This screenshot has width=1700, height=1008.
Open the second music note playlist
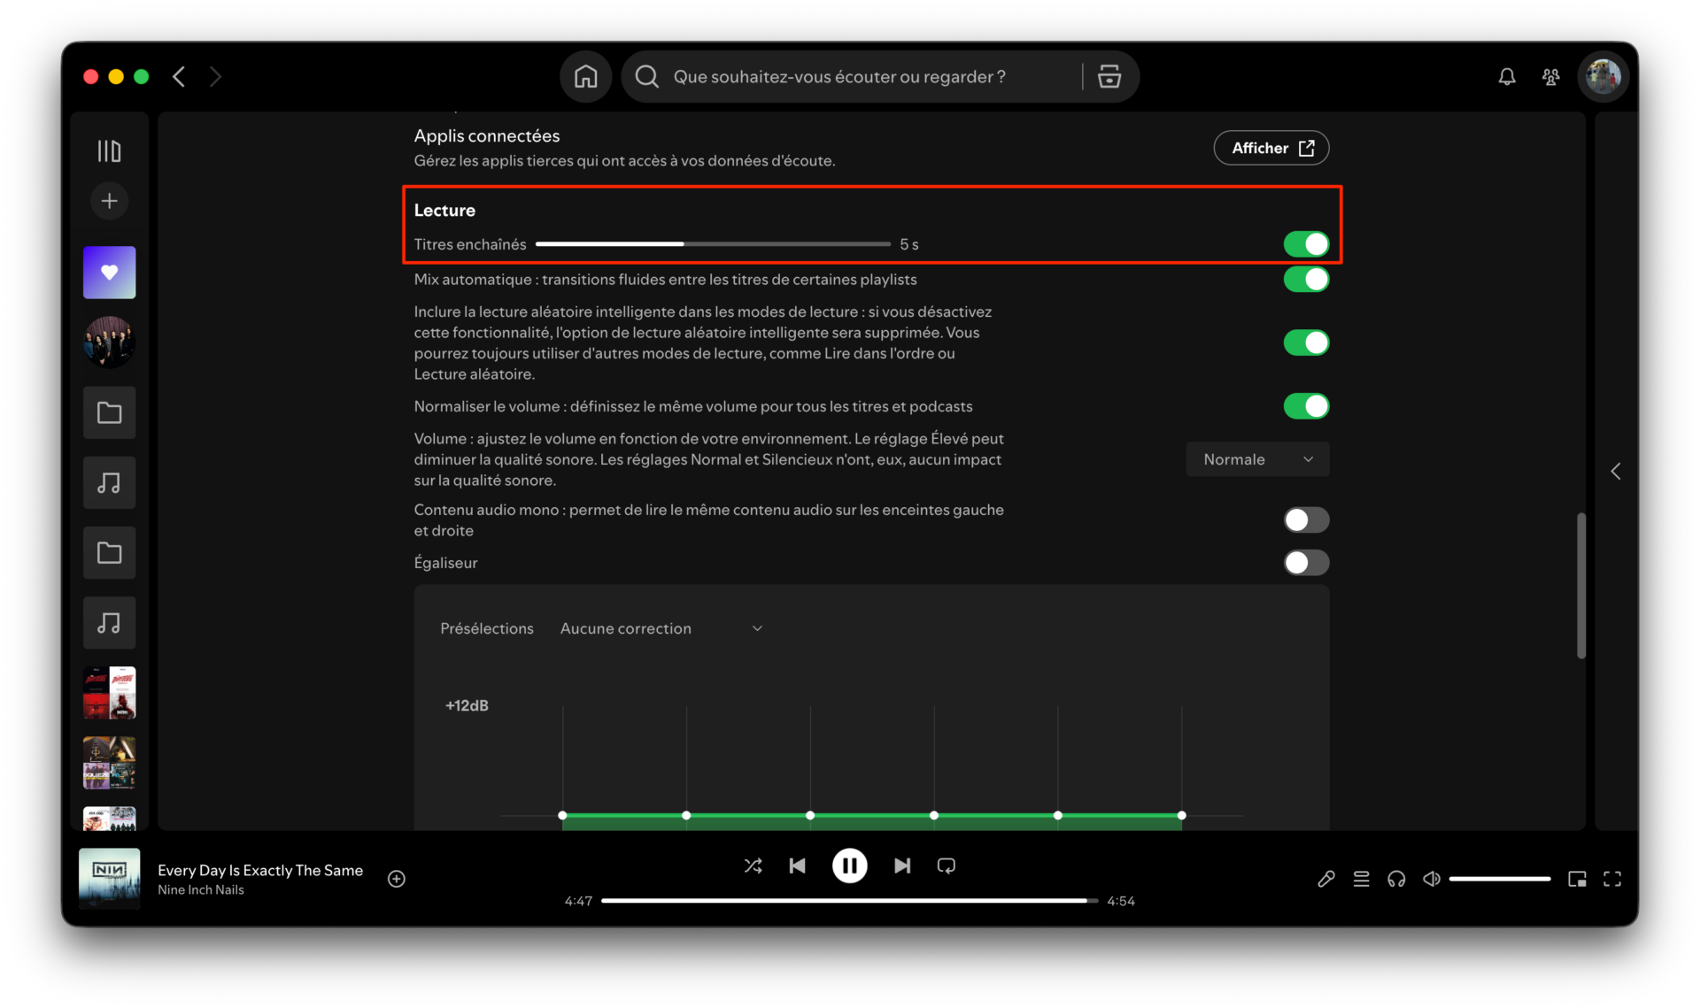pos(109,623)
